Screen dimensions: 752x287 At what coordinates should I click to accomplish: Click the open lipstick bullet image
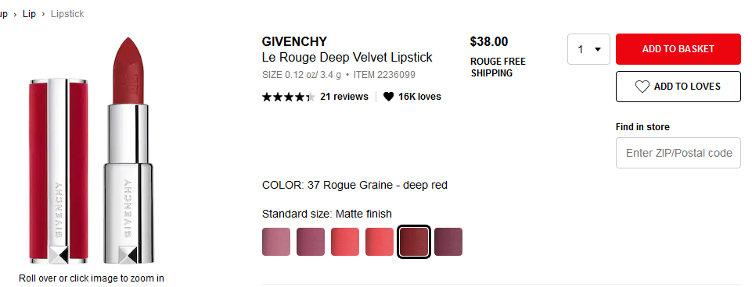(x=128, y=151)
